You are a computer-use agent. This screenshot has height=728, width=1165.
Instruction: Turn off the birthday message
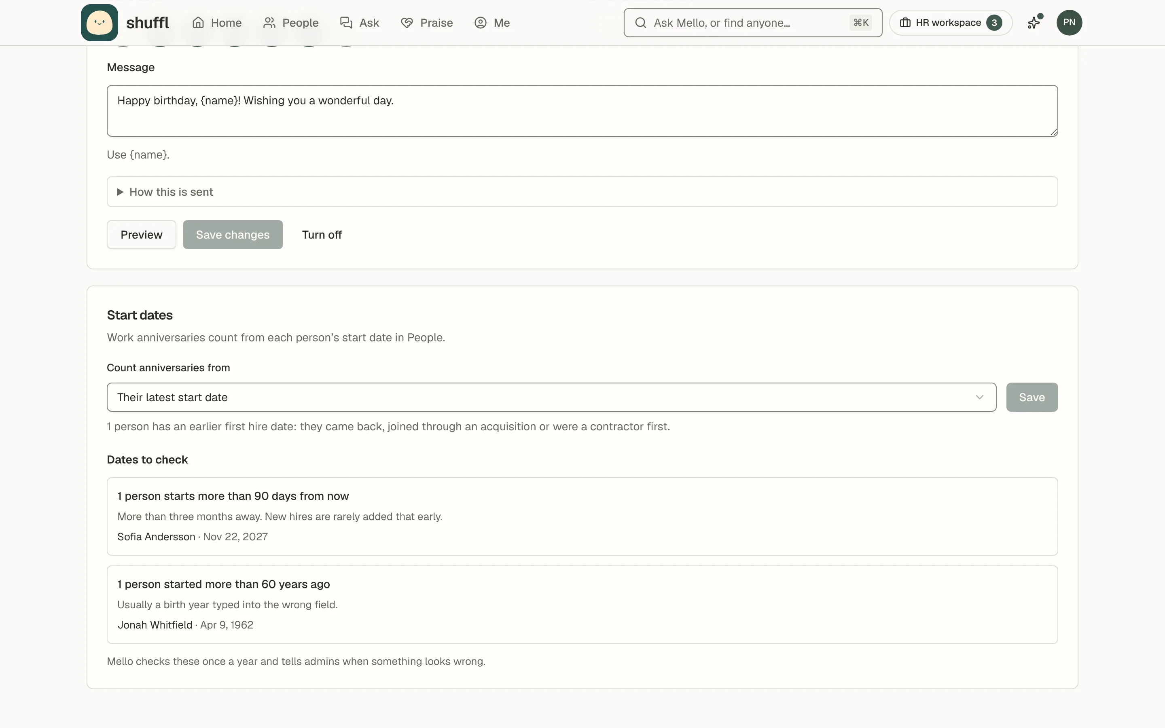pos(322,235)
